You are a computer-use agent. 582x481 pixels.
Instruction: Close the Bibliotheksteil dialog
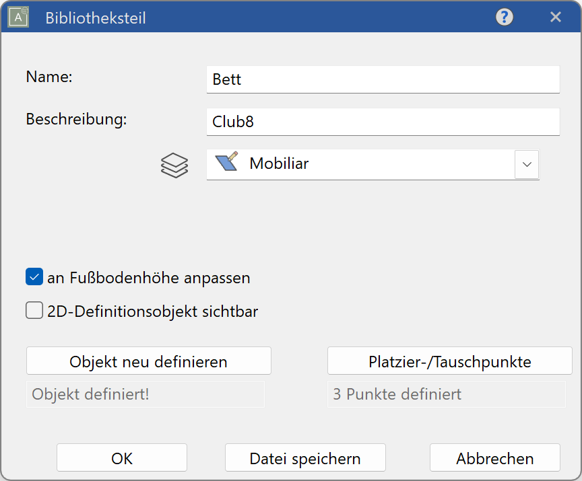coord(556,17)
